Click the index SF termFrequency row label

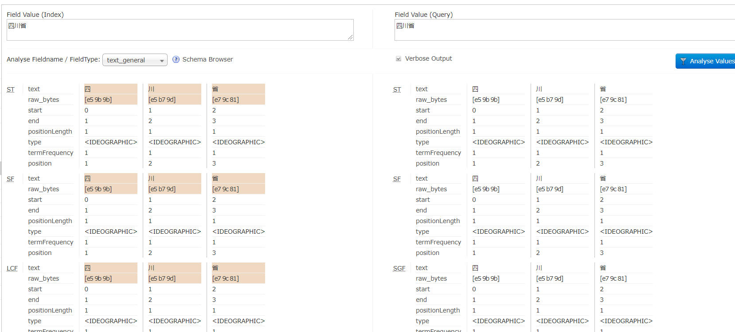click(x=51, y=242)
